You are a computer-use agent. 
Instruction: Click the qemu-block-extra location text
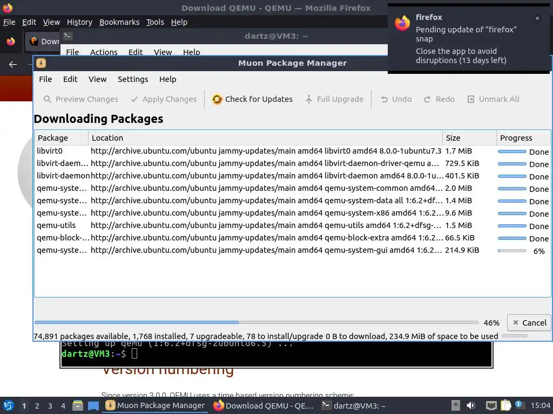[266, 238]
